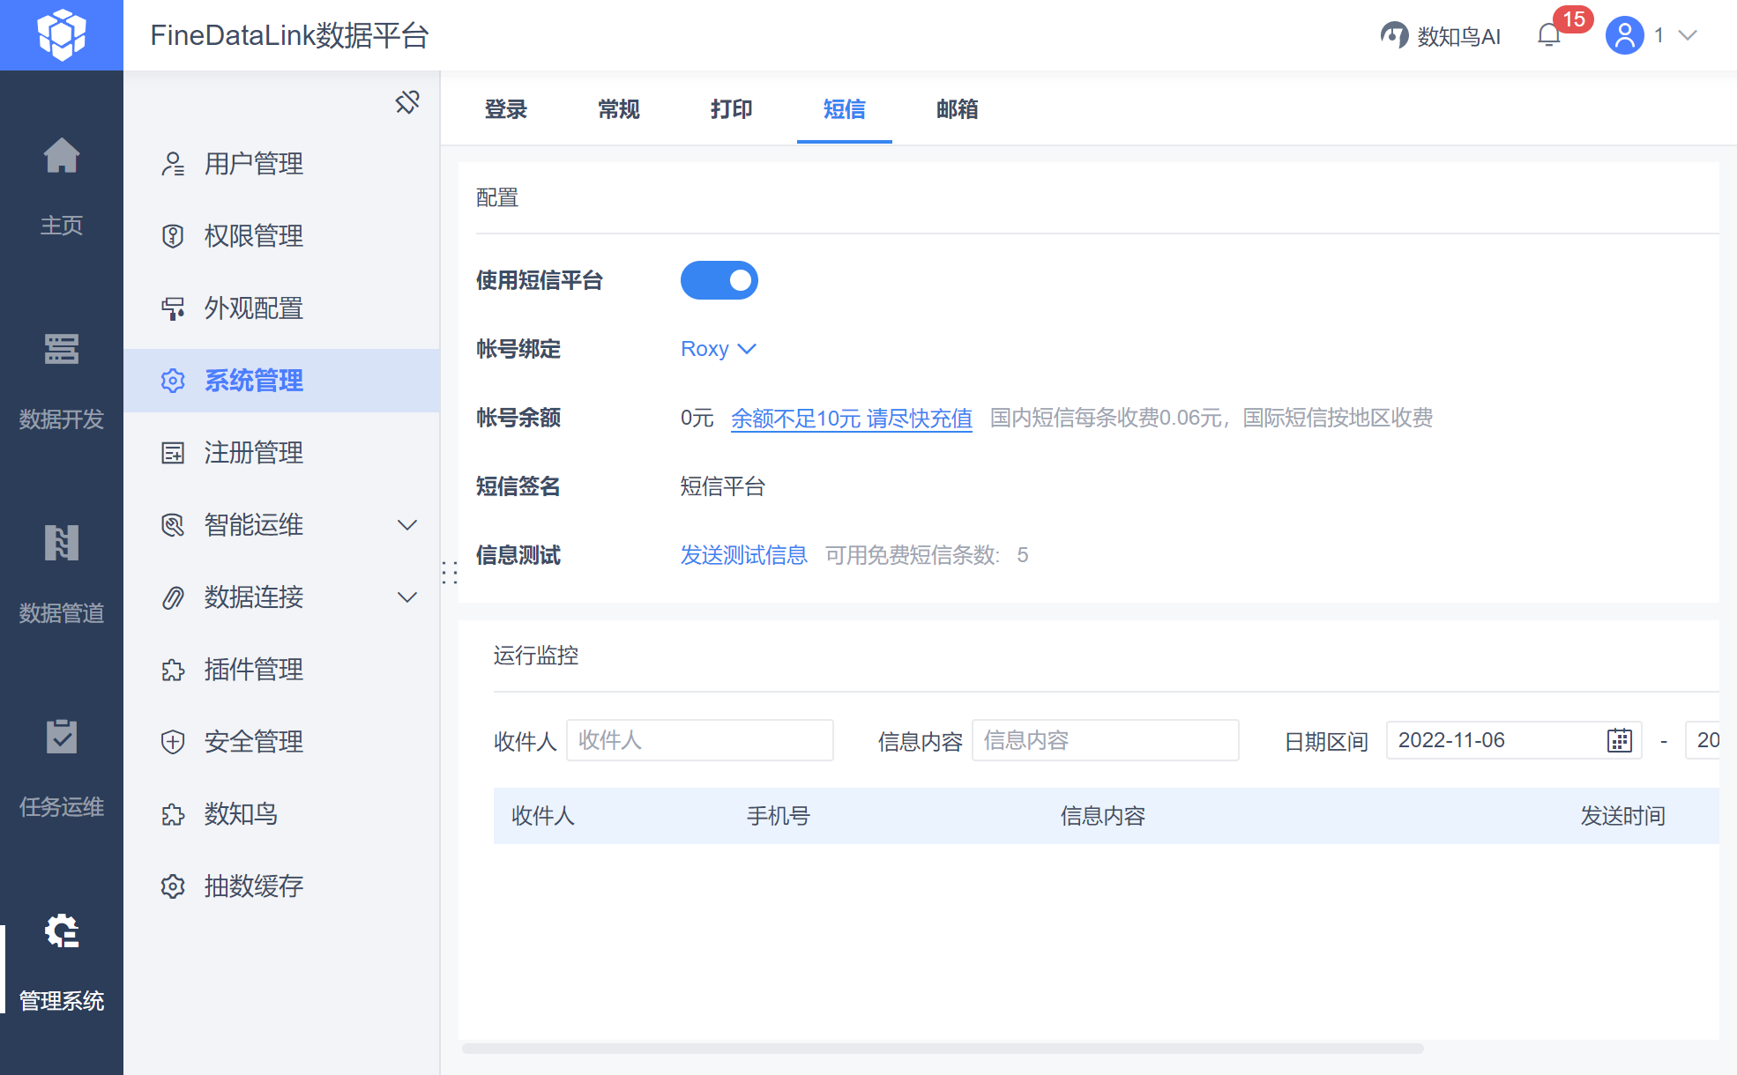Open the 数据开发 sidebar icon

[x=62, y=350]
